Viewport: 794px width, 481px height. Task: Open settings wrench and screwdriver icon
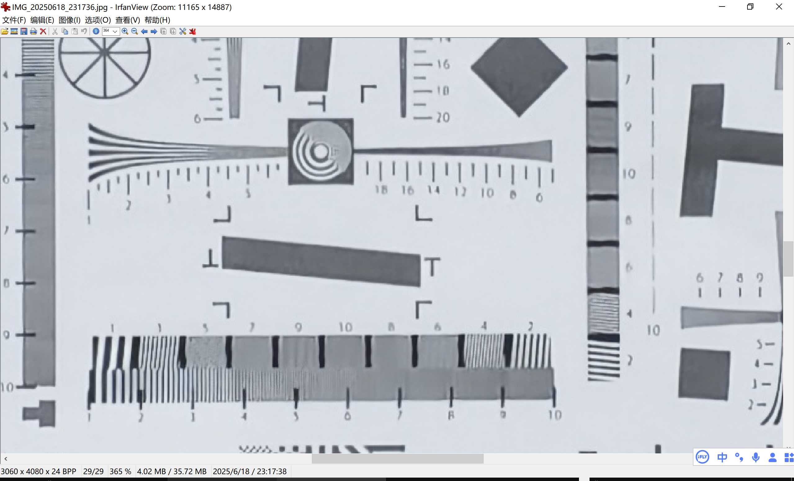pos(183,31)
